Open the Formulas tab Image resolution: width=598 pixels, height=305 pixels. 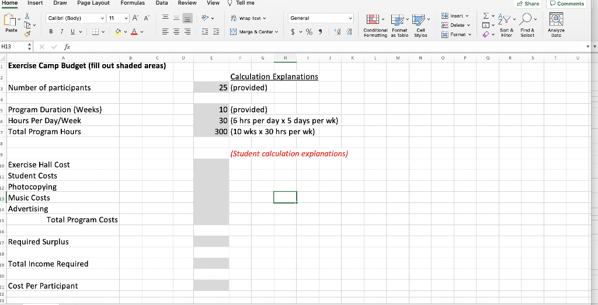pos(133,3)
